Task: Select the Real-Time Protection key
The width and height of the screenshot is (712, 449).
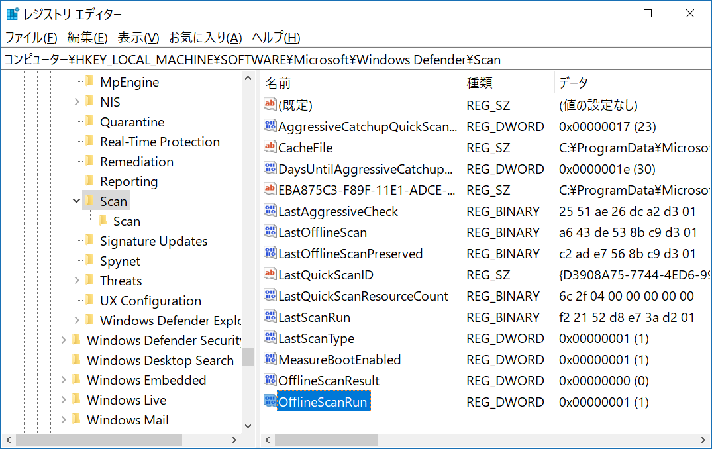Action: pyautogui.click(x=160, y=142)
